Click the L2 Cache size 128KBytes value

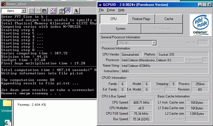tap(197, 114)
